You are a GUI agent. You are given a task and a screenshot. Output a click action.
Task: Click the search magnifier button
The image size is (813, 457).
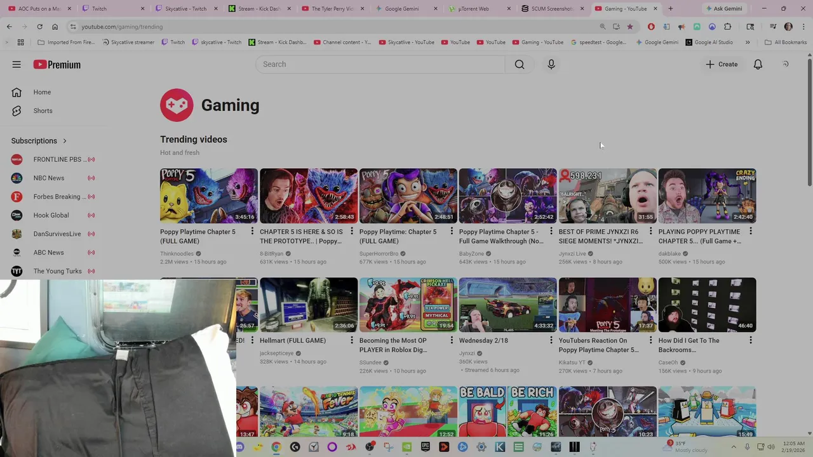click(520, 64)
